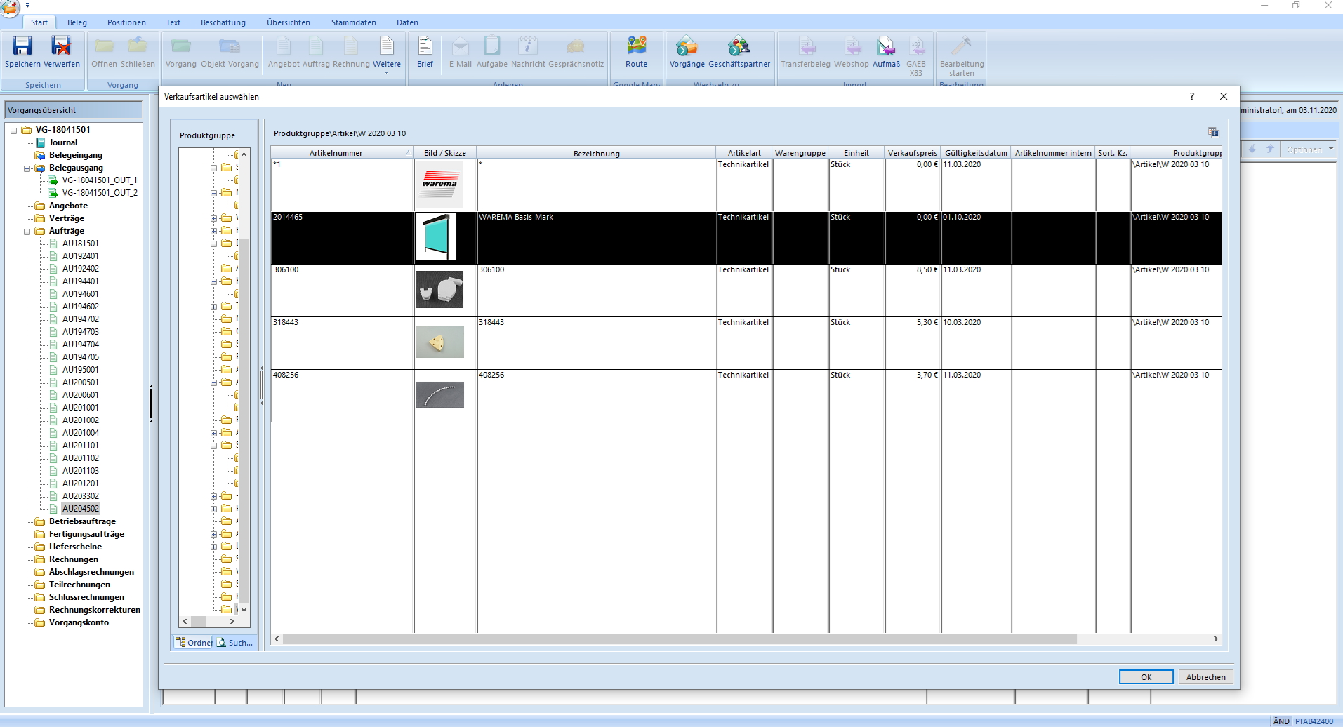Image resolution: width=1343 pixels, height=727 pixels.
Task: Click the Objekt-Vorgang ribbon icon
Action: pyautogui.click(x=230, y=46)
